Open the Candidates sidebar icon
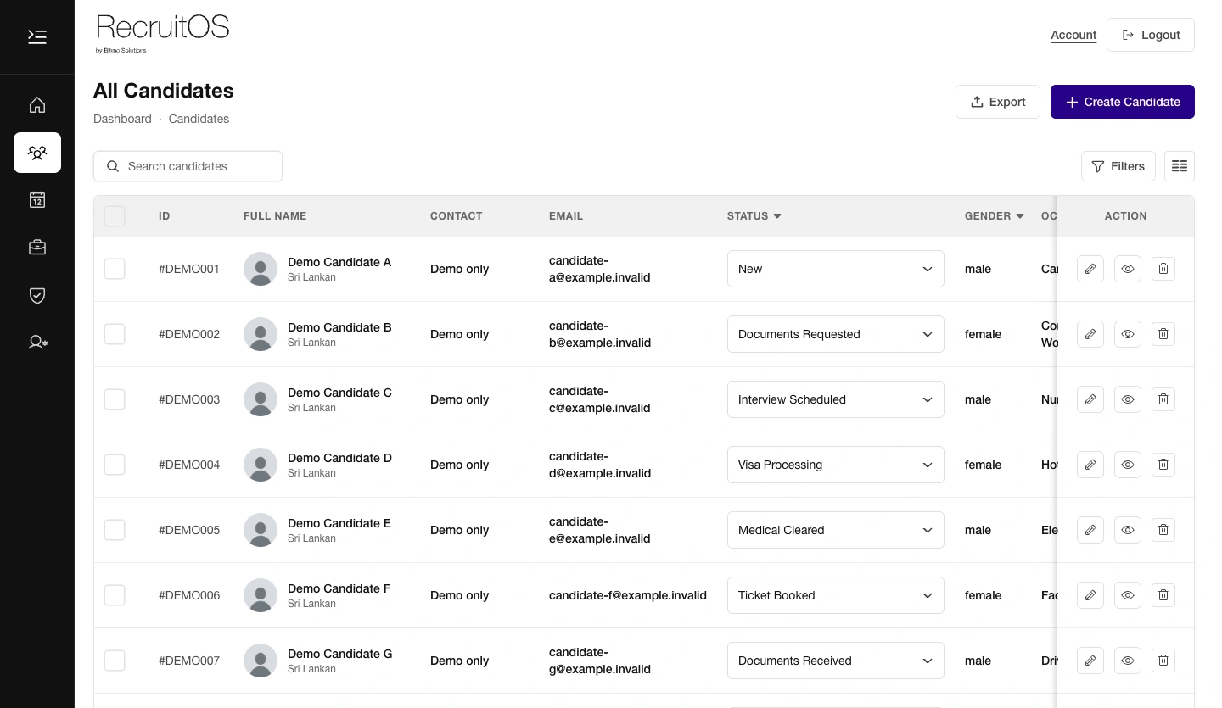 tap(37, 153)
